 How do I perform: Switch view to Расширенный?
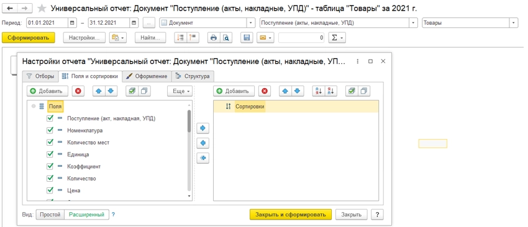pos(86,215)
